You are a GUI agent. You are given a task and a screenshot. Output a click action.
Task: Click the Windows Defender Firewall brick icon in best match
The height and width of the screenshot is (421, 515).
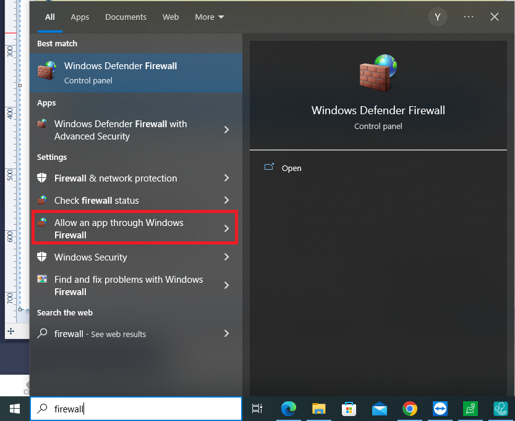click(46, 70)
